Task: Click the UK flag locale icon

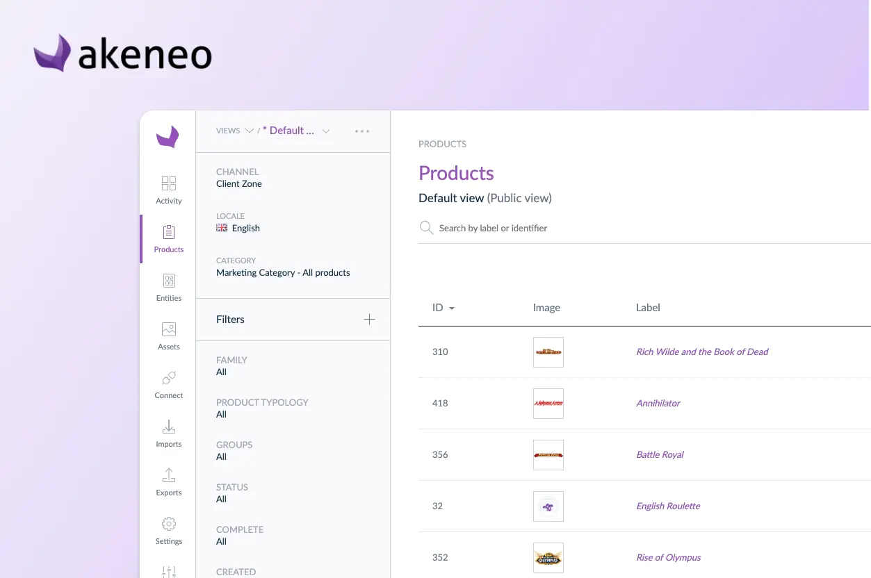Action: tap(222, 228)
